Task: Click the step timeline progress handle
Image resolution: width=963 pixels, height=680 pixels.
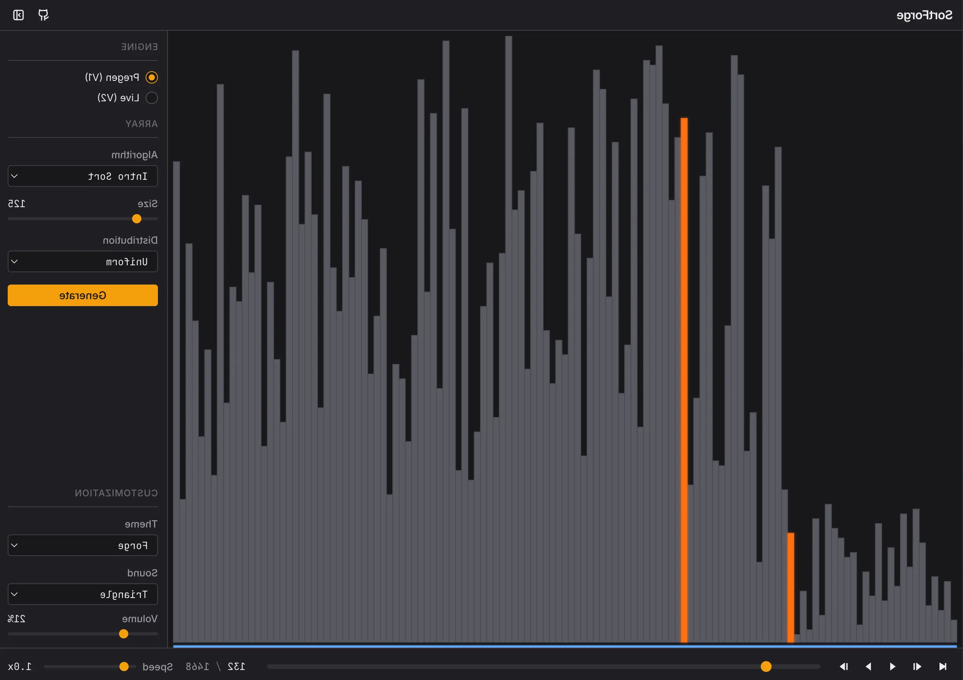Action: pyautogui.click(x=766, y=667)
